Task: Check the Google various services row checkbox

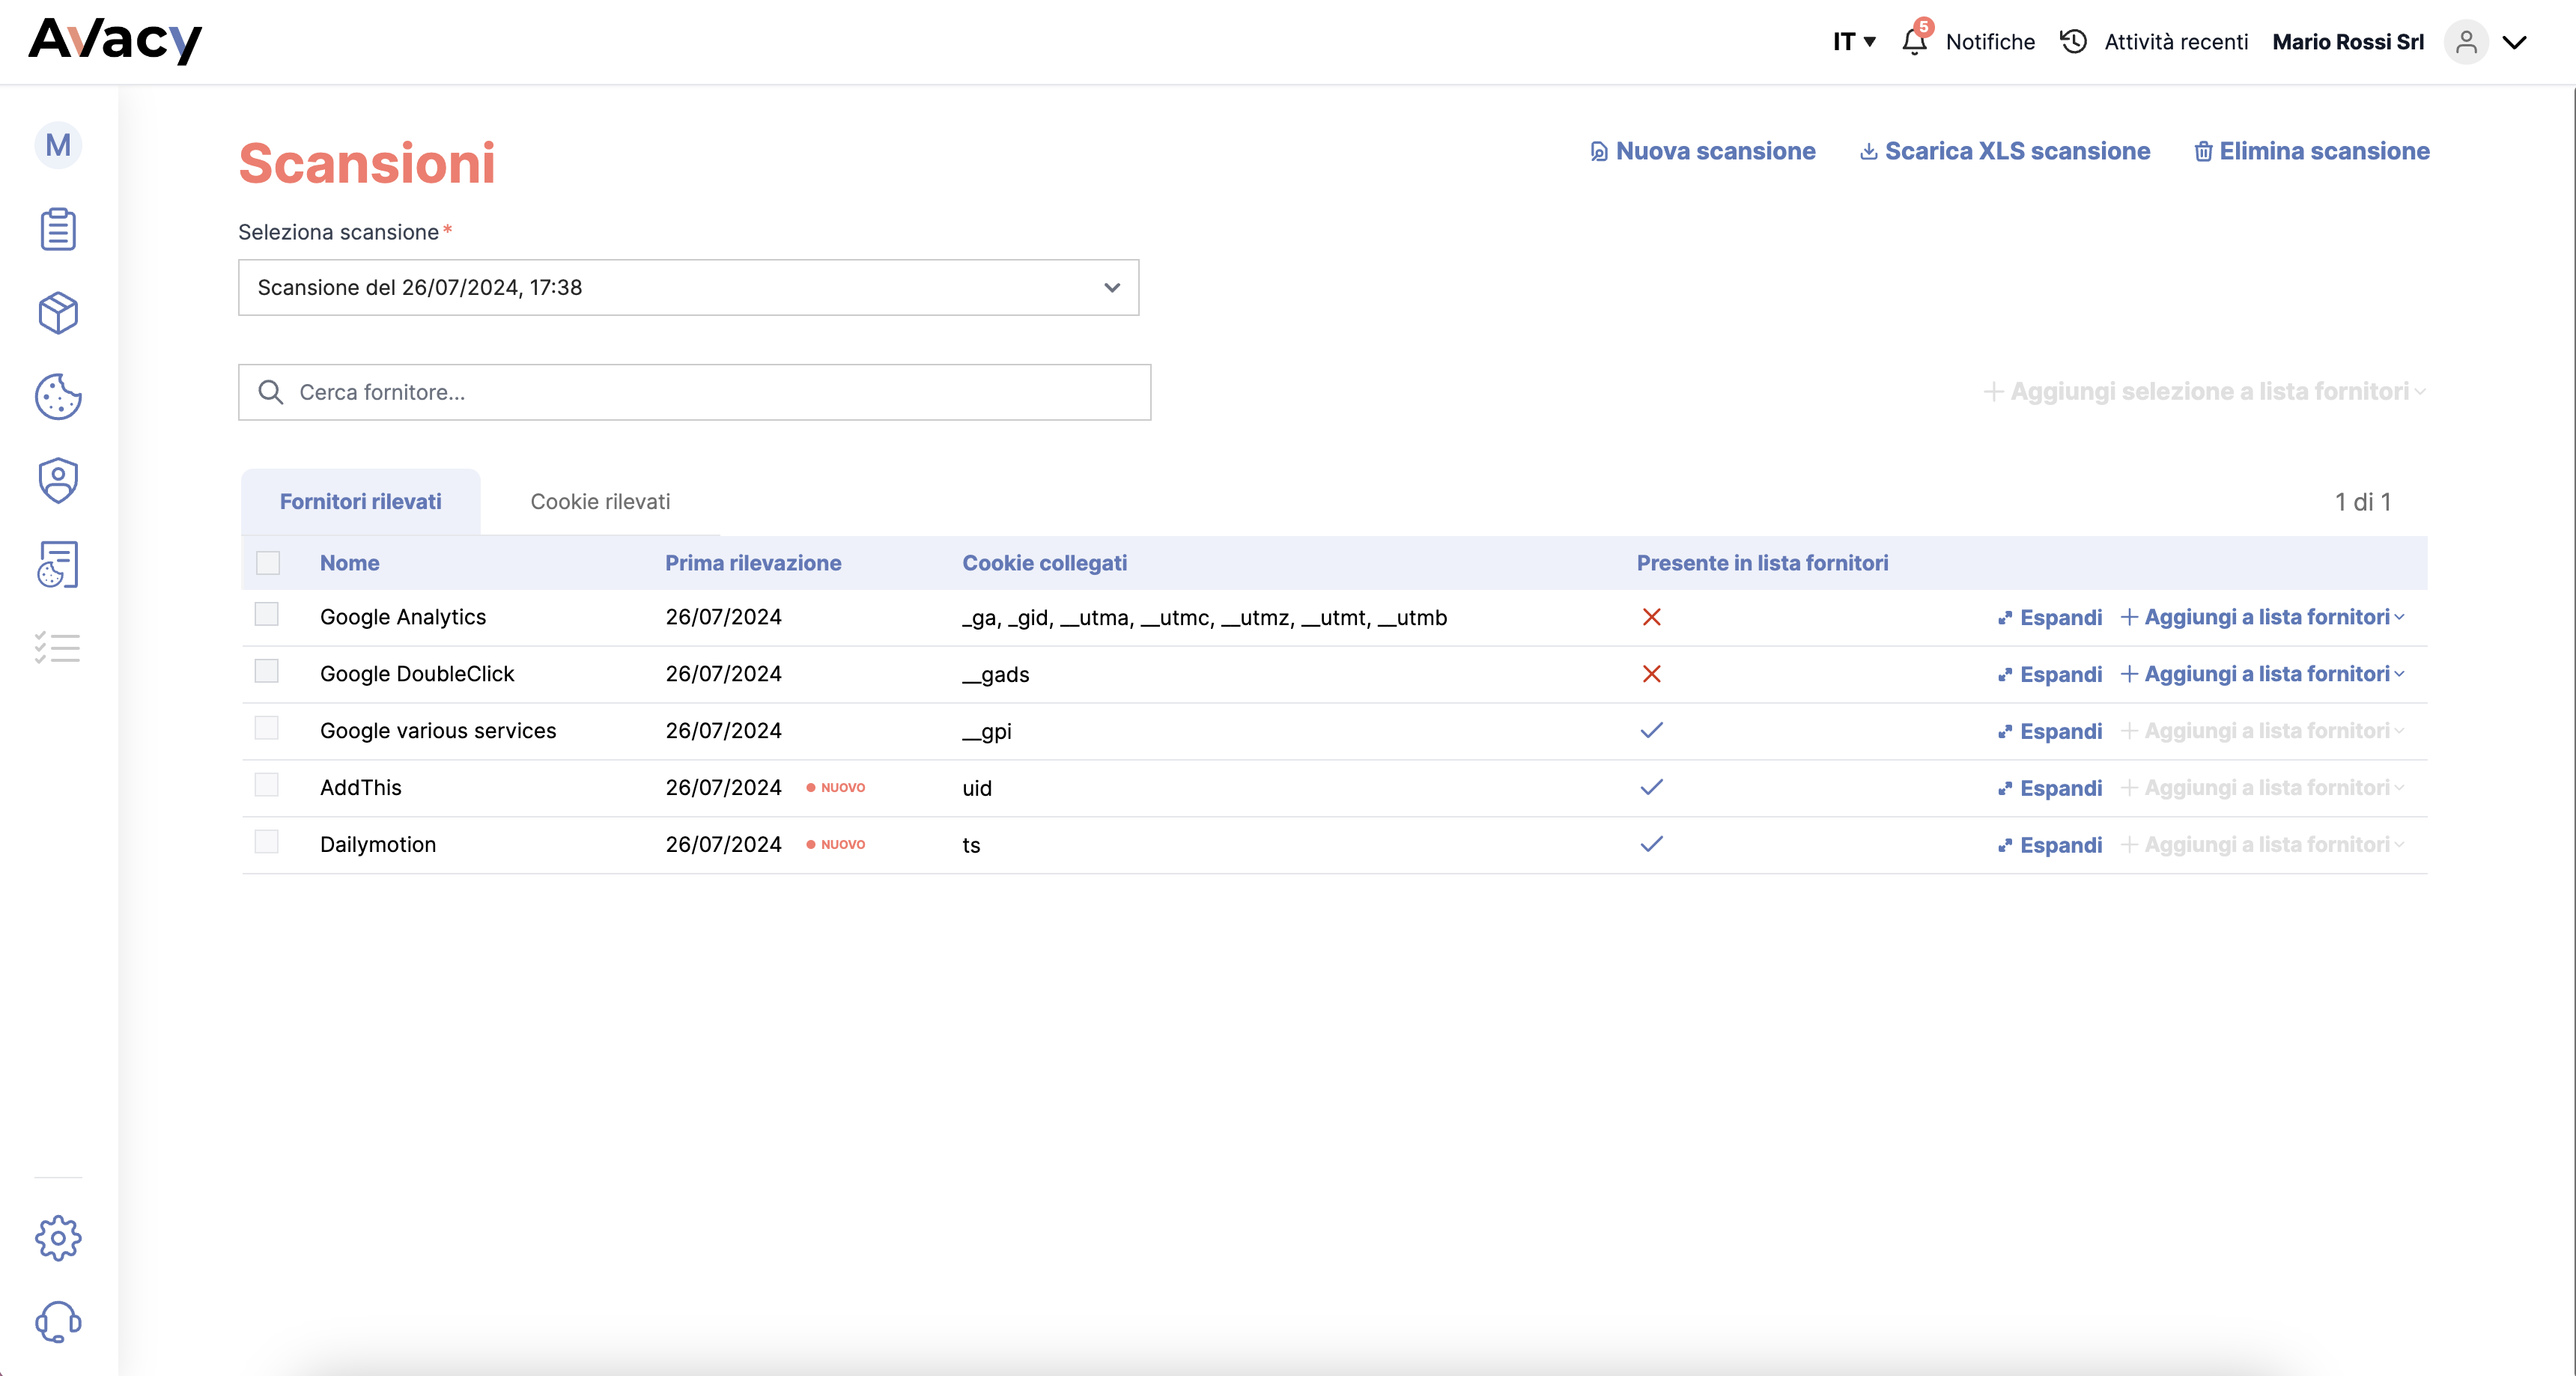Action: tap(266, 728)
